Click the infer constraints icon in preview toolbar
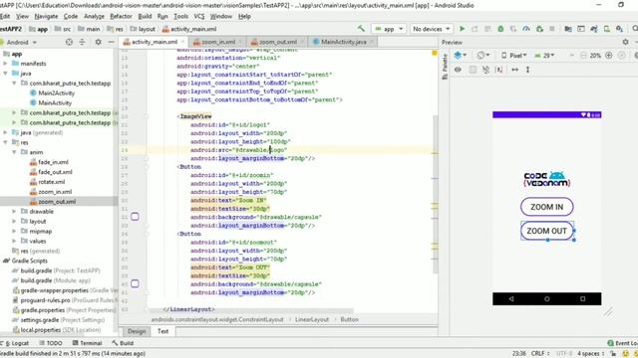 [x=498, y=70]
